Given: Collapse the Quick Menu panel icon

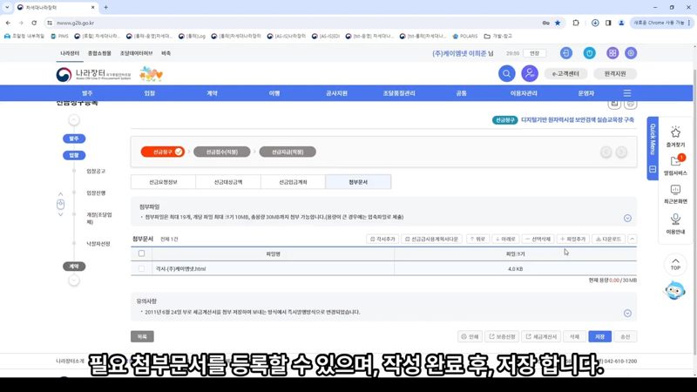Looking at the screenshot, I should coord(653,169).
